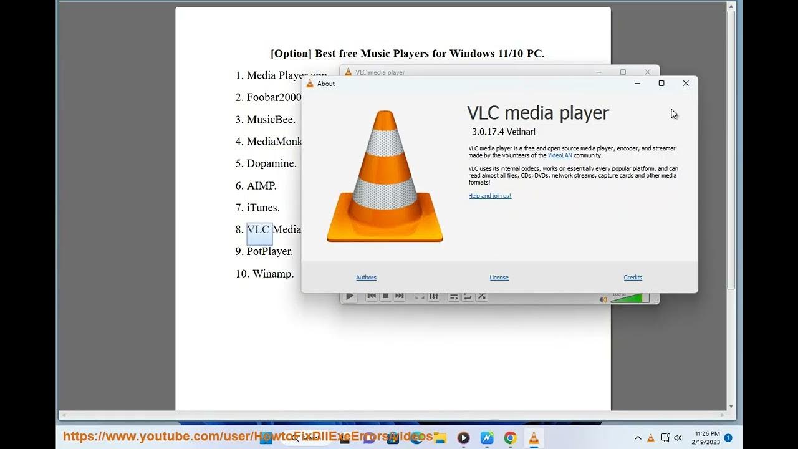Image resolution: width=798 pixels, height=449 pixels.
Task: Click the '3.0.17.4 Vetinari' version text
Action: pos(504,132)
